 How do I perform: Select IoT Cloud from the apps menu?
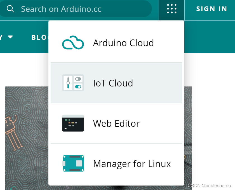[116, 83]
